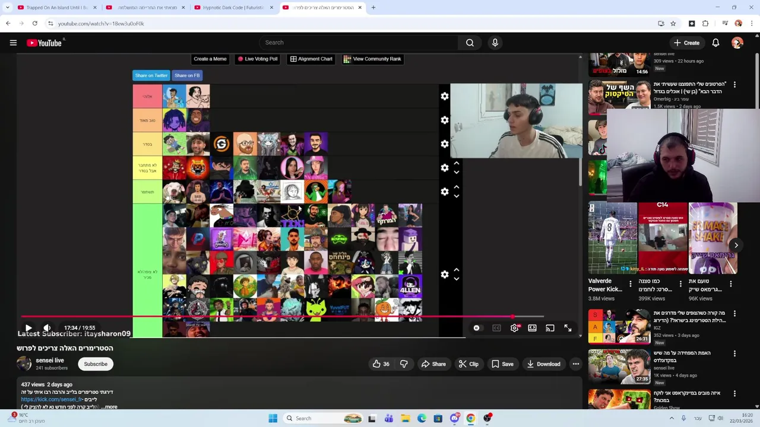Click the Create button in the YouTube header
Screen dimensions: 760x427
tap(686, 43)
